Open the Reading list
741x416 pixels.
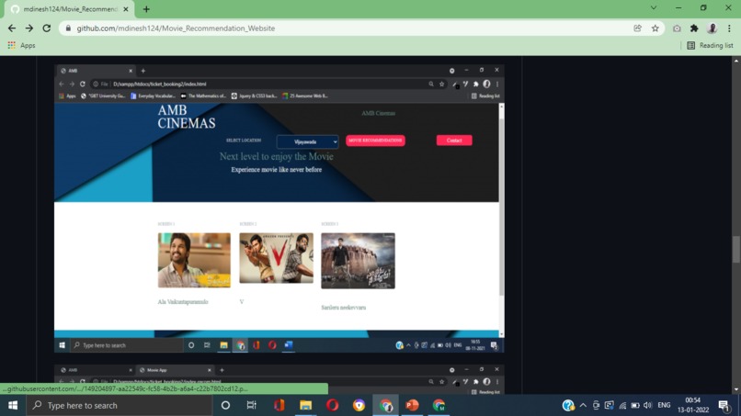711,45
